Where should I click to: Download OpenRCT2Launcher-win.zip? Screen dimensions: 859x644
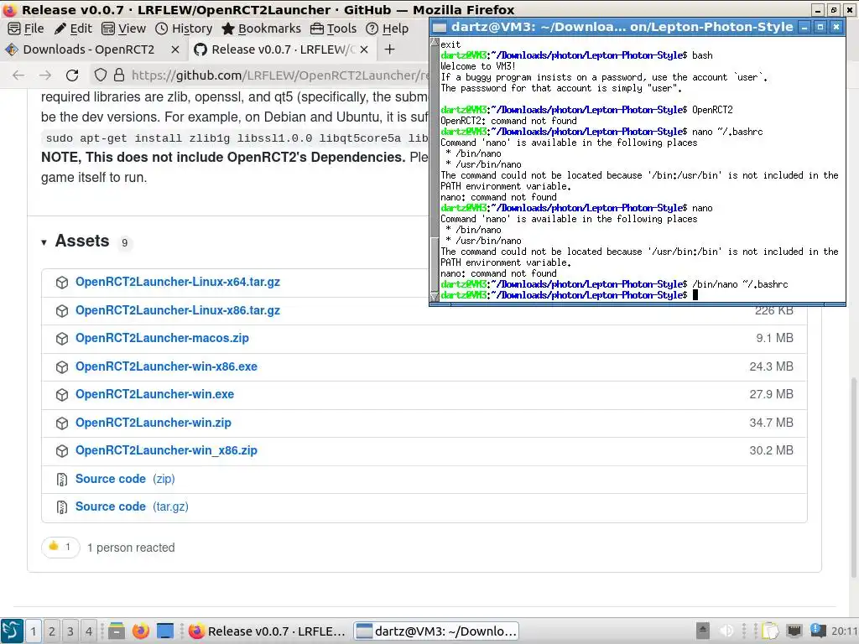[154, 423]
